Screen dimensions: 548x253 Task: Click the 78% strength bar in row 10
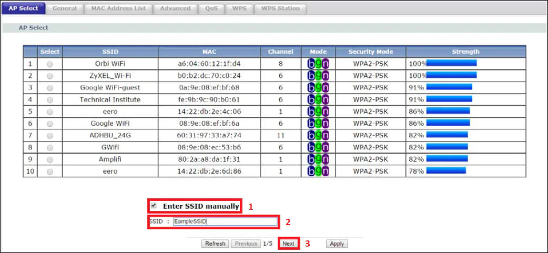[x=446, y=170]
